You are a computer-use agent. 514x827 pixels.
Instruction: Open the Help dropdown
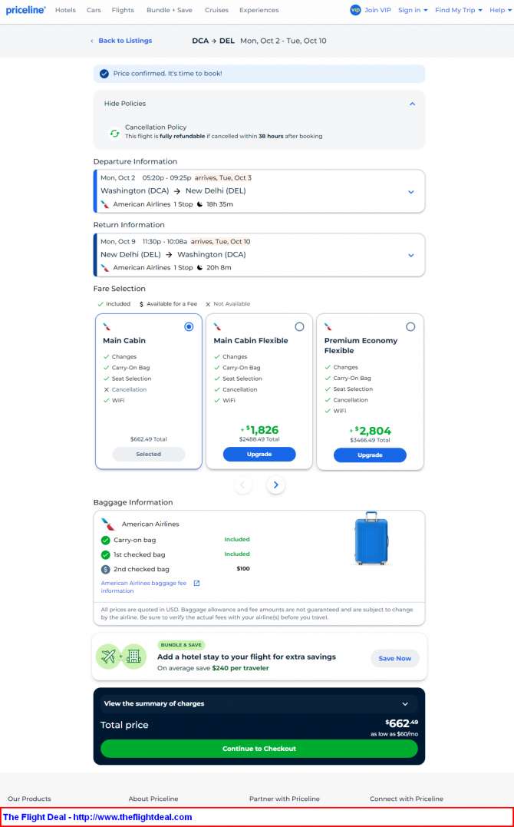click(500, 10)
